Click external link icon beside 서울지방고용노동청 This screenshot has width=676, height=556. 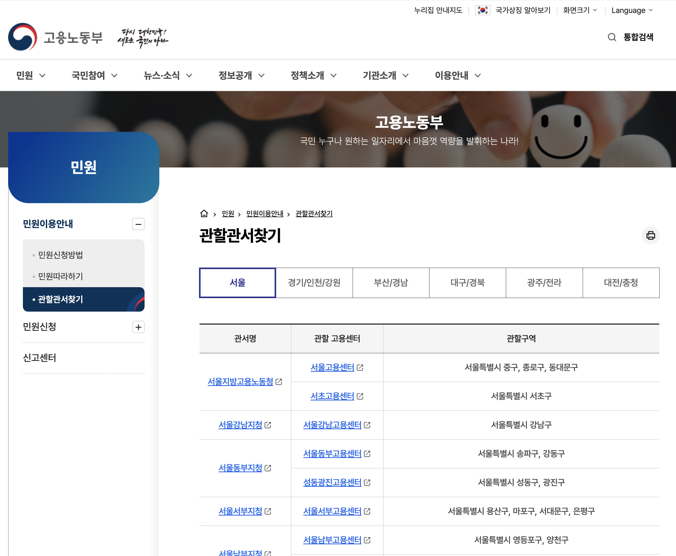click(279, 382)
